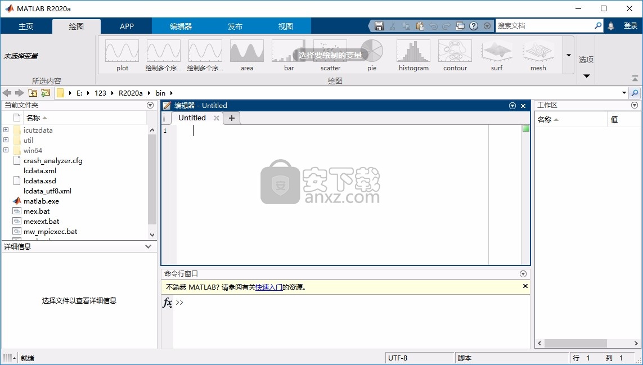Go back with the left arrow
Viewport: 643px width, 365px height.
tap(7, 93)
